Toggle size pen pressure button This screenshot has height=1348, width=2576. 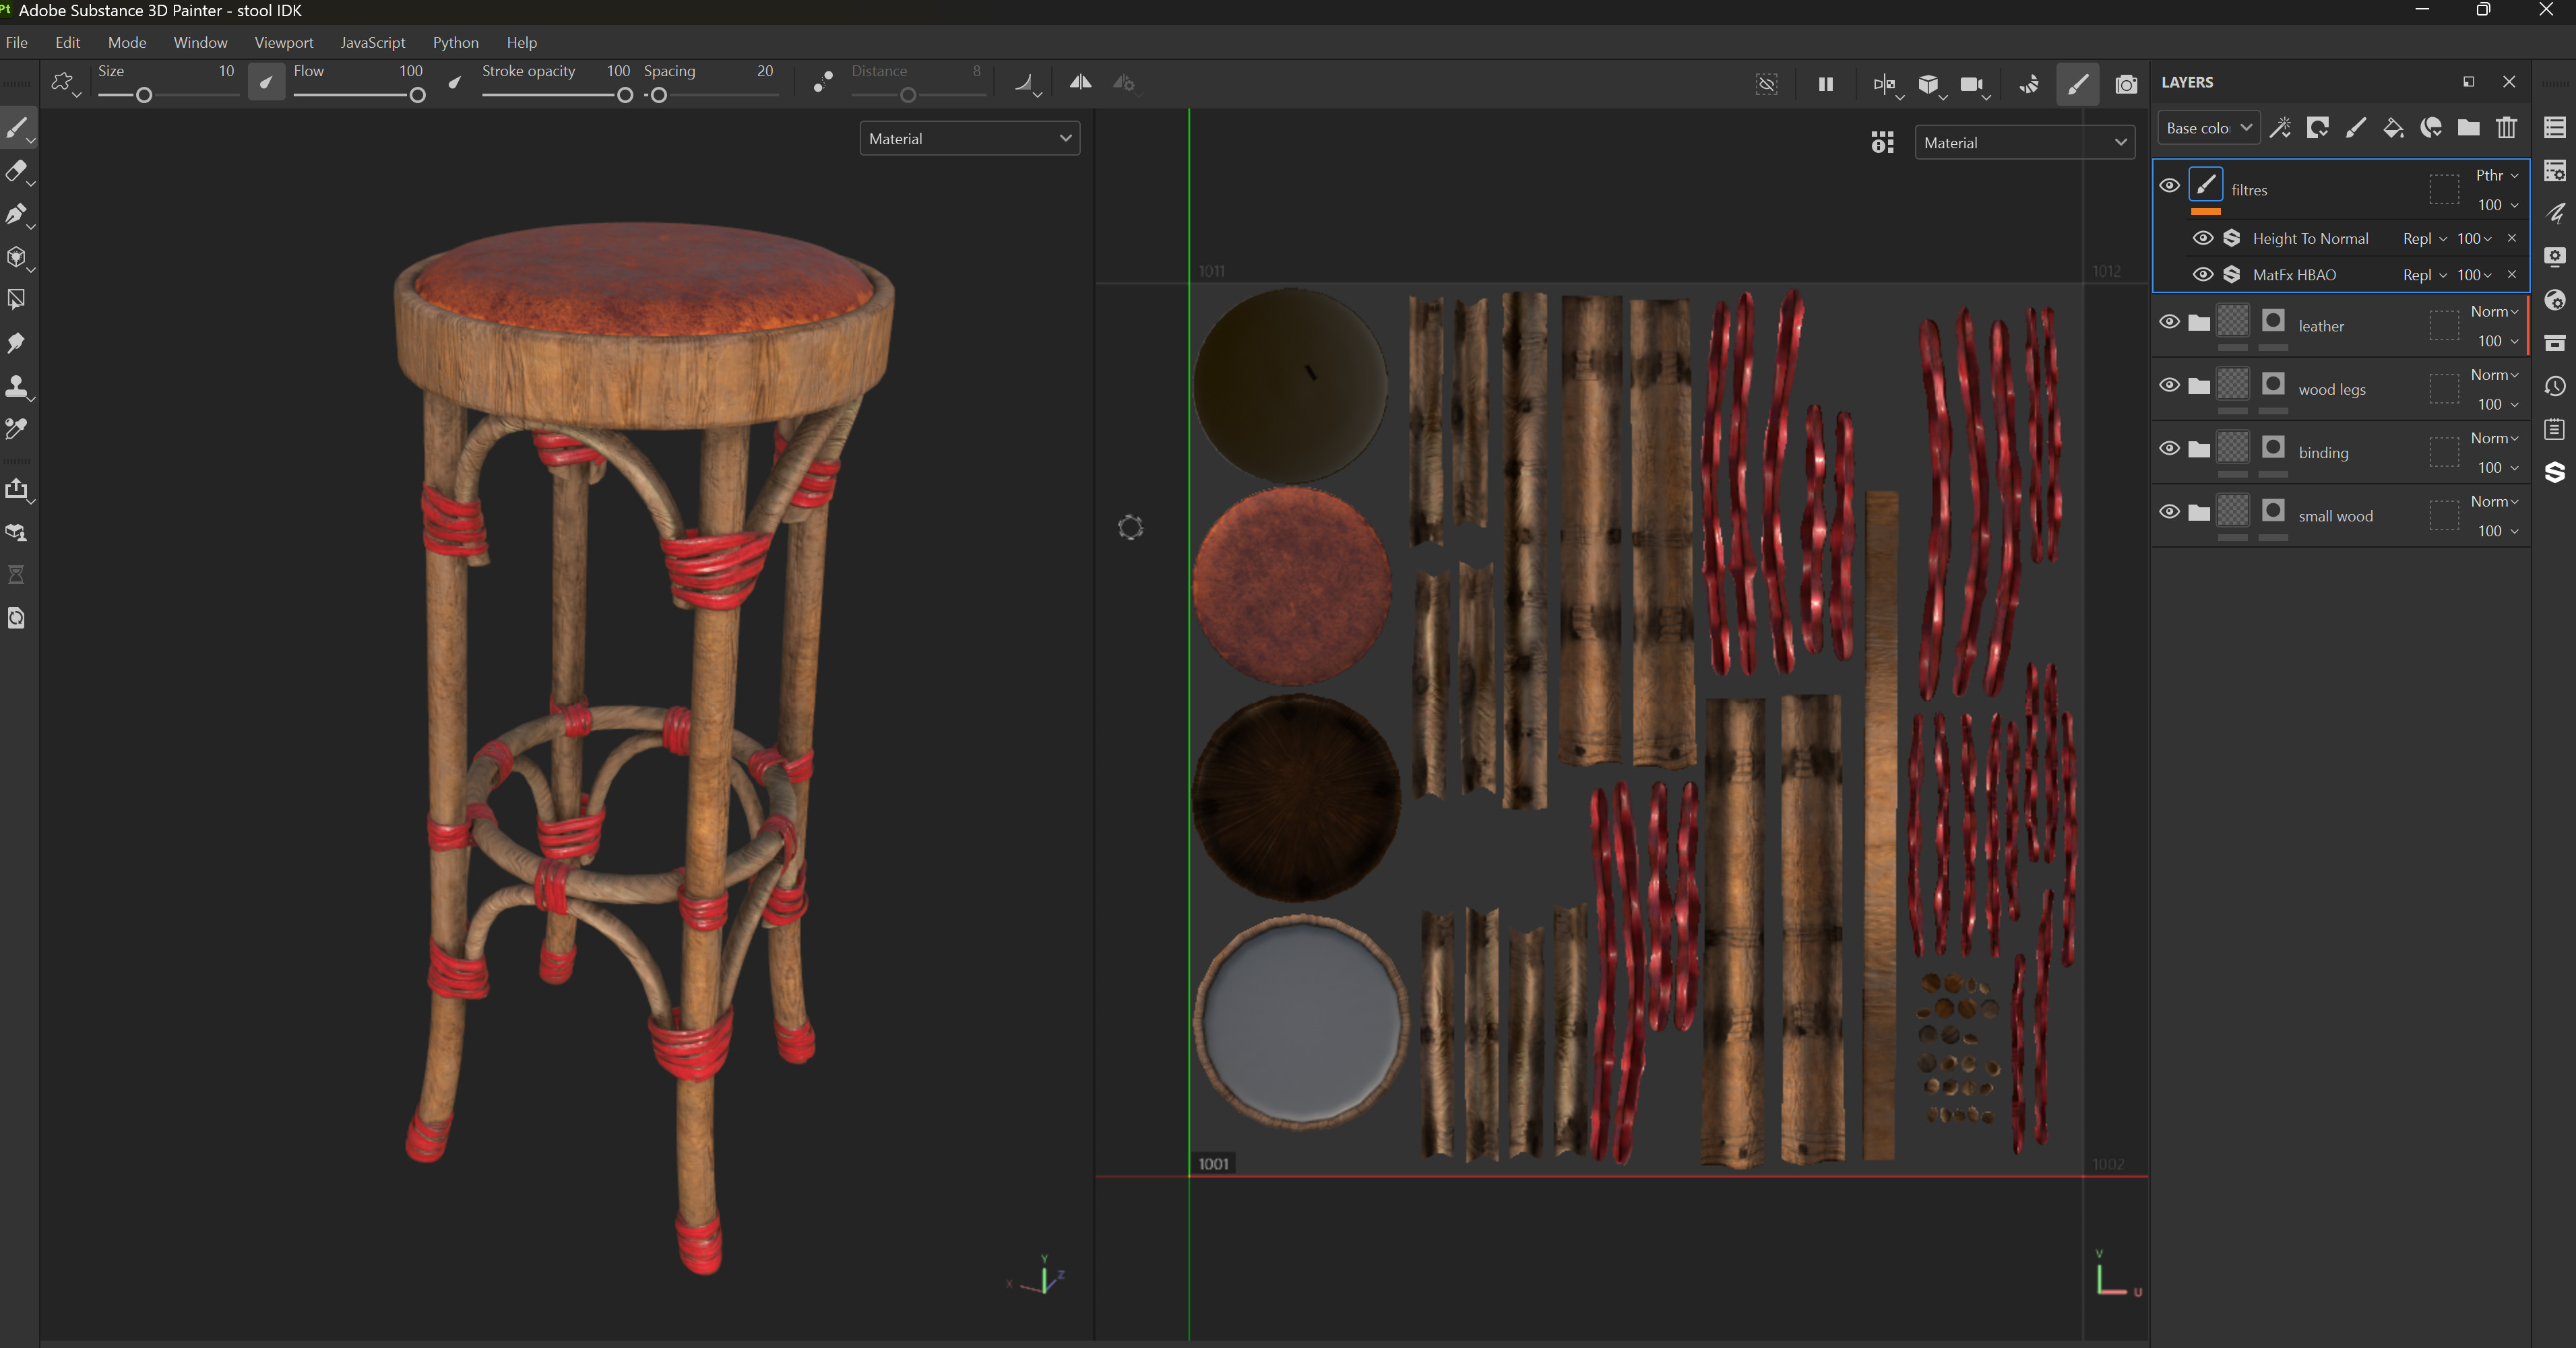coord(266,83)
